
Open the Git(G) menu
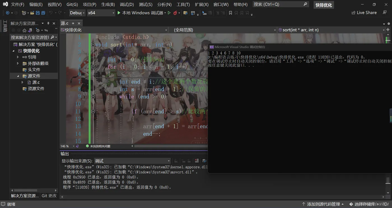pos(72,4)
